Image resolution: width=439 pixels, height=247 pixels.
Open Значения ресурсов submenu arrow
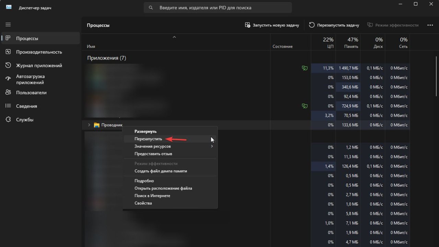(x=212, y=146)
